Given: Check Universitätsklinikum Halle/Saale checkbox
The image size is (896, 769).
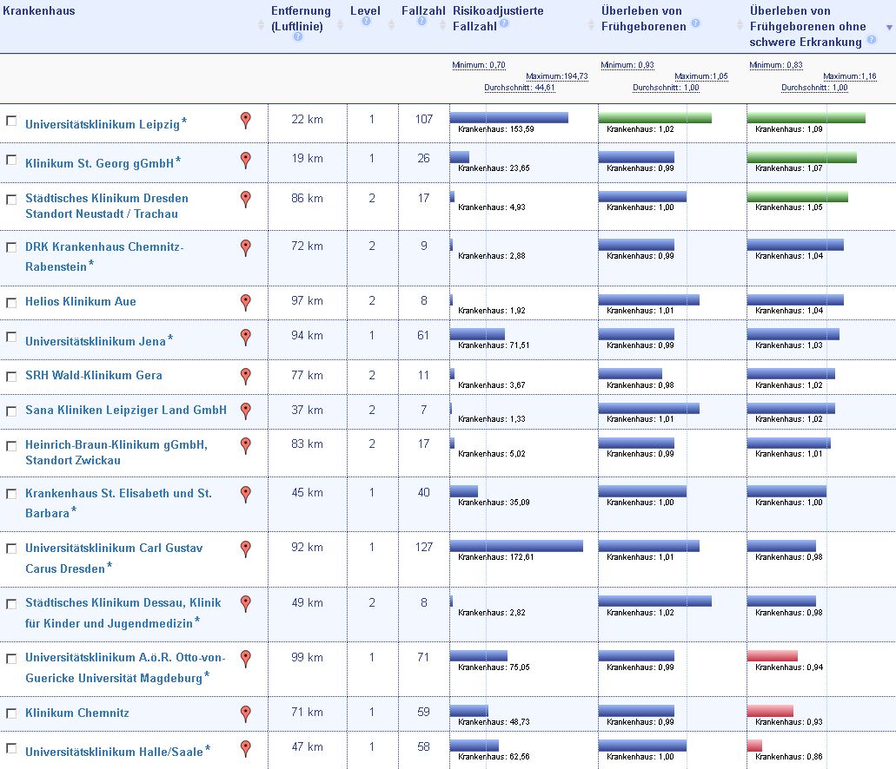Looking at the screenshot, I should (x=10, y=748).
